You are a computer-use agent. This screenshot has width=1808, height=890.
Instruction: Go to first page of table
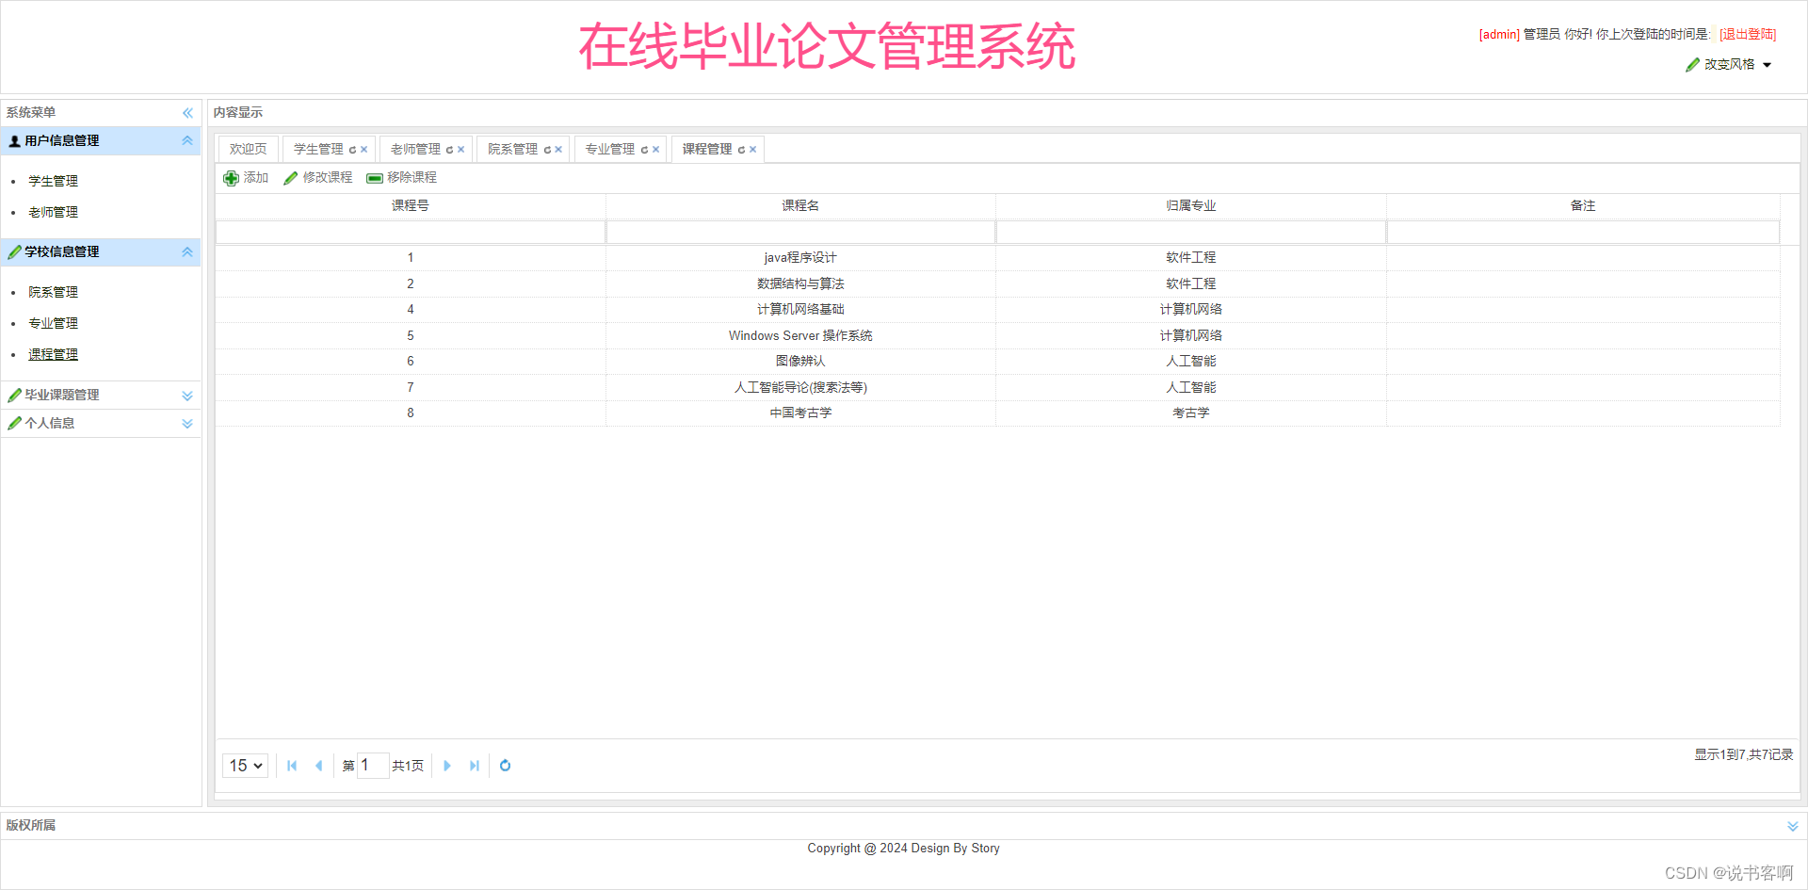(x=292, y=766)
